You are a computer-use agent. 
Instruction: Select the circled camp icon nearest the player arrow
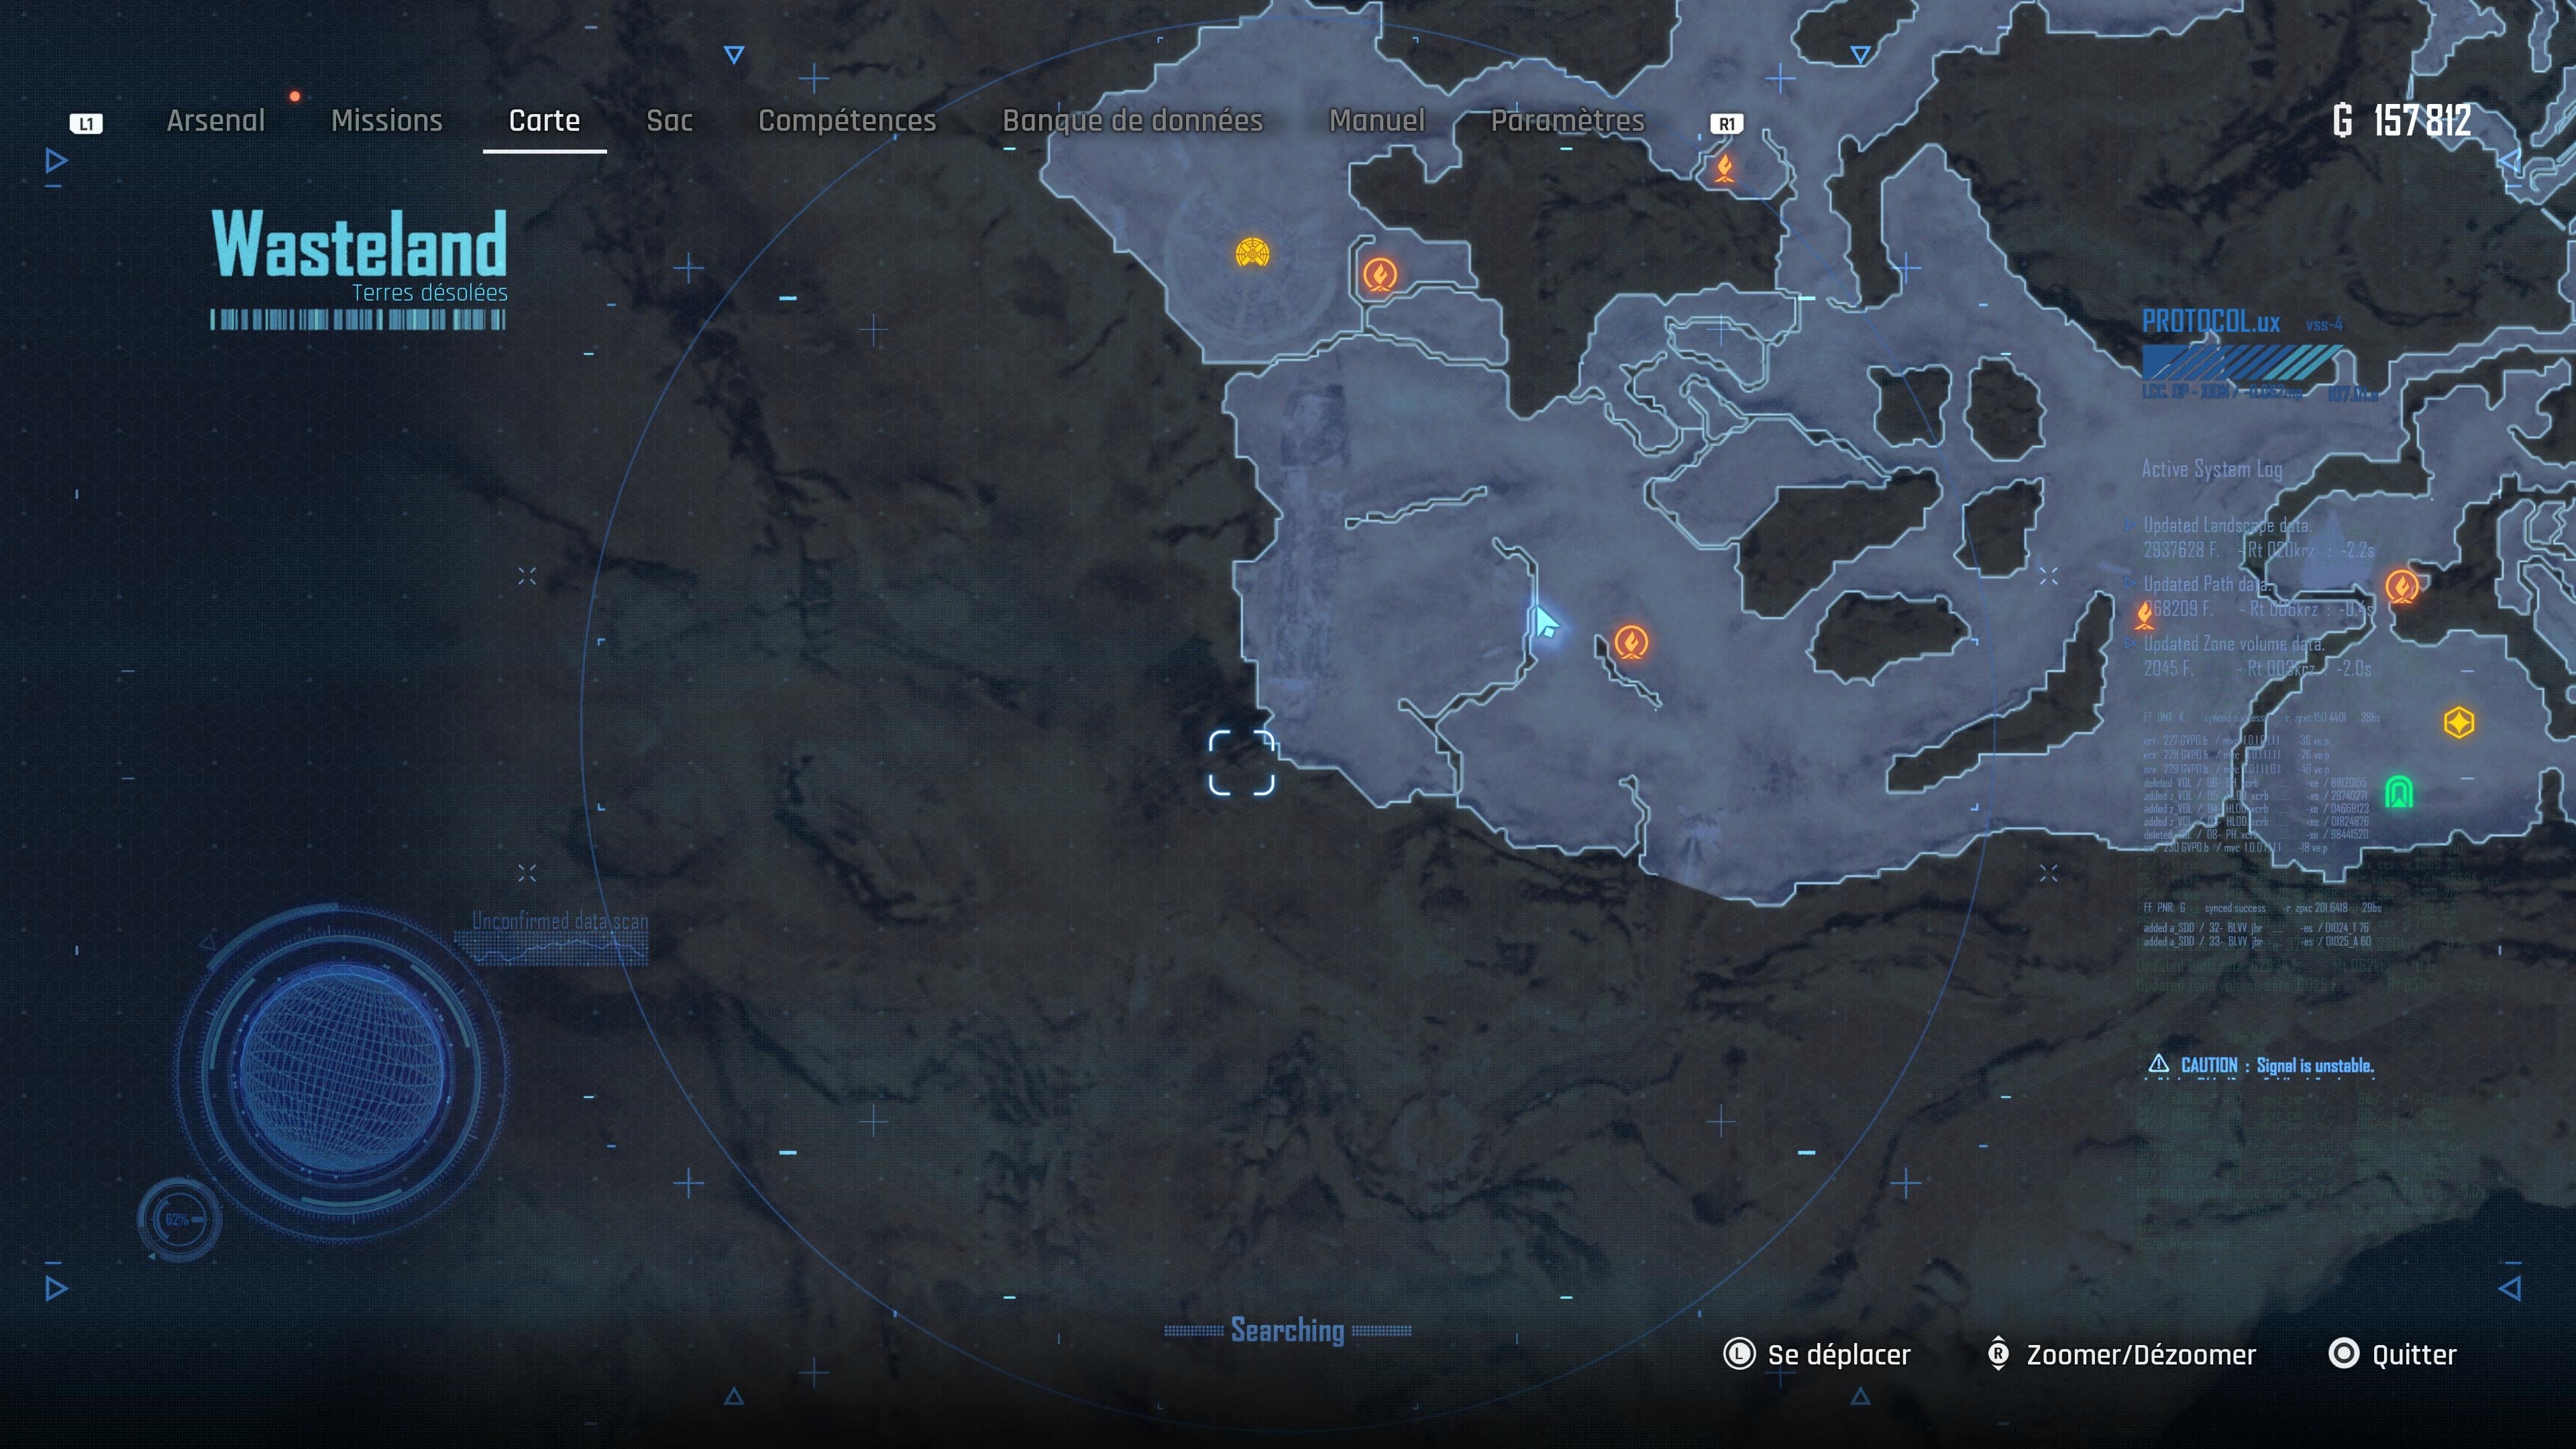1631,642
